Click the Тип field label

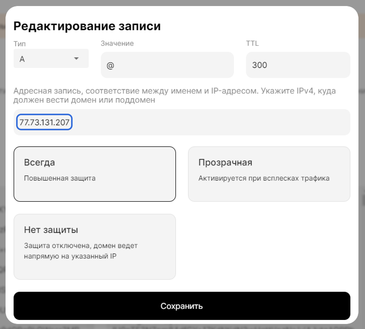tap(19, 44)
